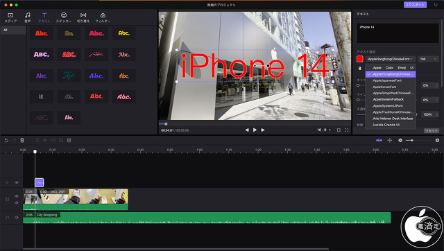Enter fullscreen preview mode

[x=347, y=130]
